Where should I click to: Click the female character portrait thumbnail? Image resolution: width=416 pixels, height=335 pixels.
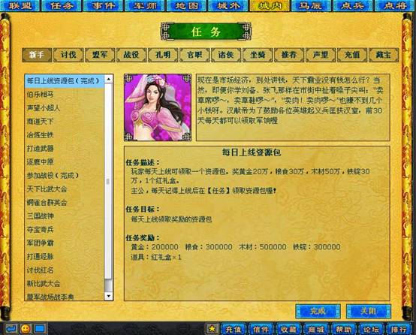[158, 107]
